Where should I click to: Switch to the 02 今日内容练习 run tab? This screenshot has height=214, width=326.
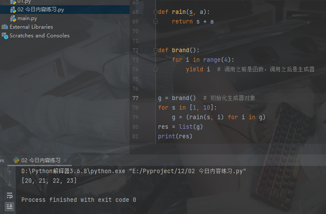pyautogui.click(x=40, y=160)
